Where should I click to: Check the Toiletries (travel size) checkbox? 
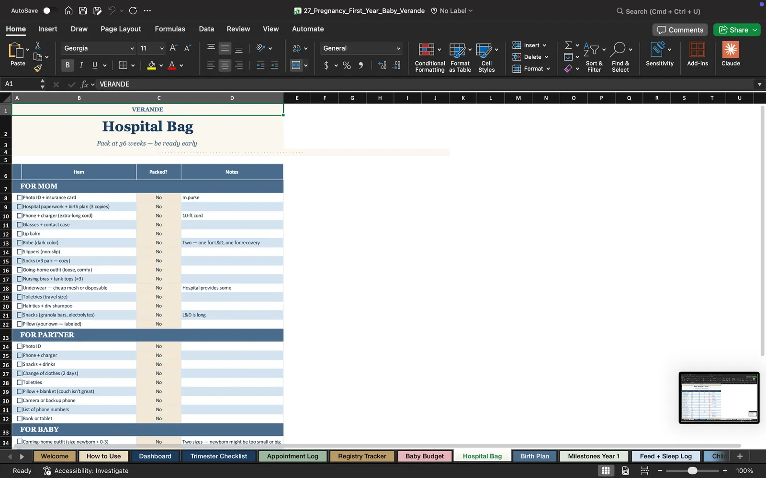tap(20, 297)
